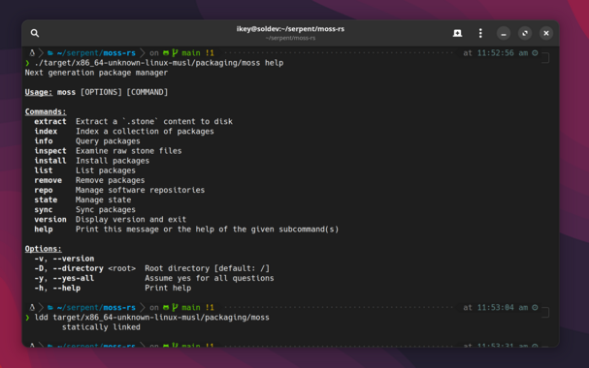Click the 'extract' command name
589x368 pixels.
point(50,121)
